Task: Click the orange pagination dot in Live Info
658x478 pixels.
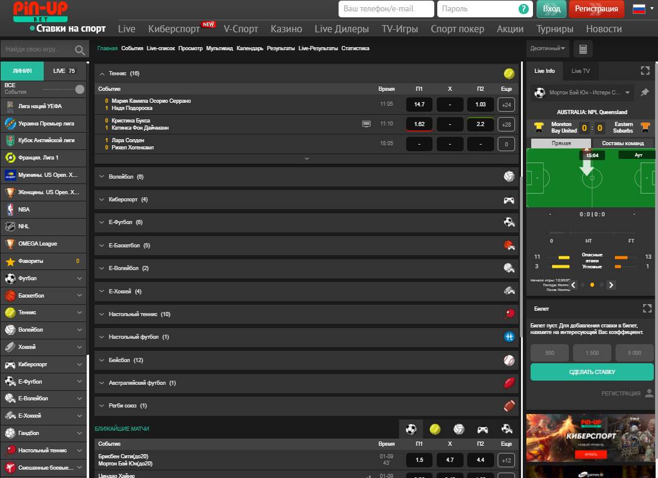Action: (x=592, y=285)
